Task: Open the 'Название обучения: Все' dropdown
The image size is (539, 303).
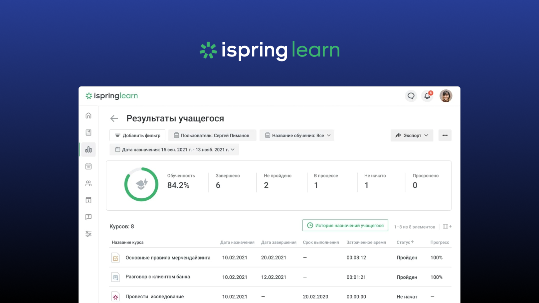Action: (x=296, y=135)
